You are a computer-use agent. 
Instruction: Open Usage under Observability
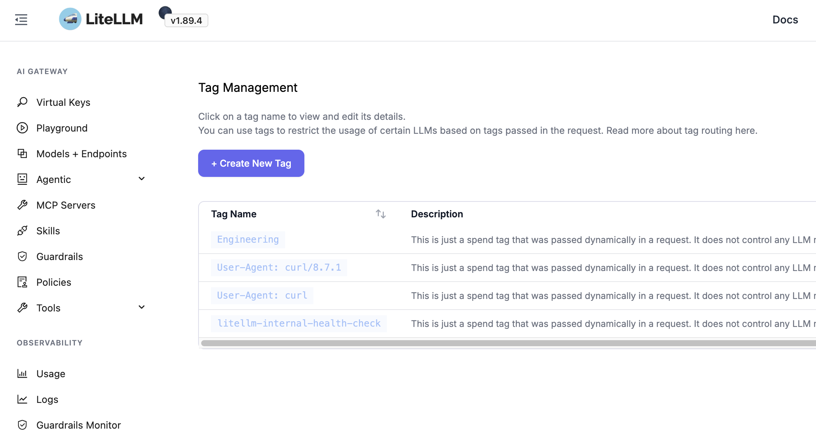pos(51,374)
